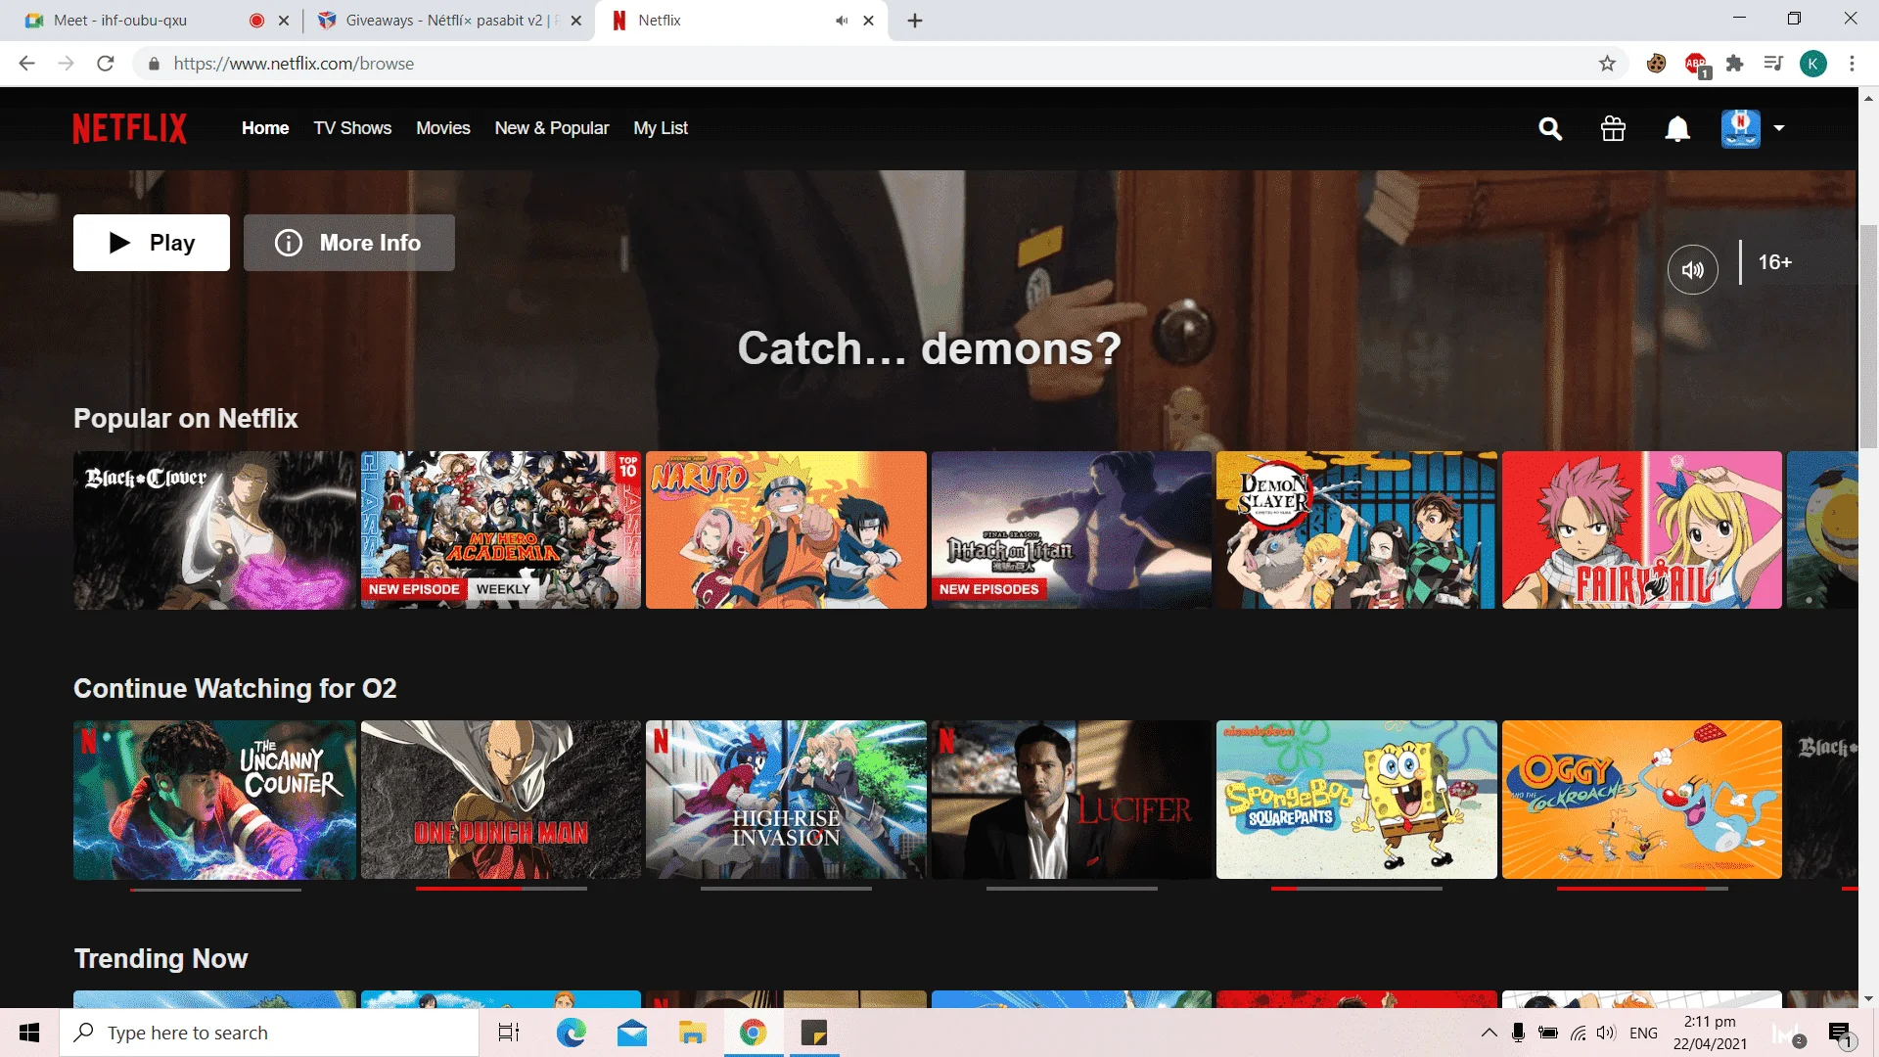Screen dimensions: 1879x1057
Task: Launch Microsoft Edge from taskbar
Action: point(571,1033)
